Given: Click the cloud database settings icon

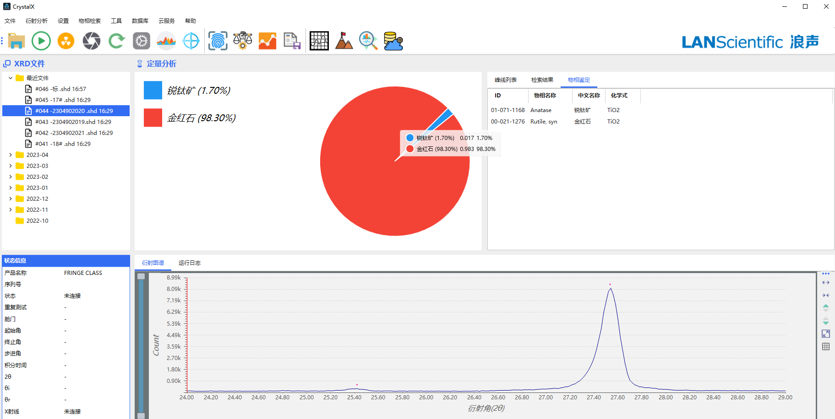Looking at the screenshot, I should [393, 41].
